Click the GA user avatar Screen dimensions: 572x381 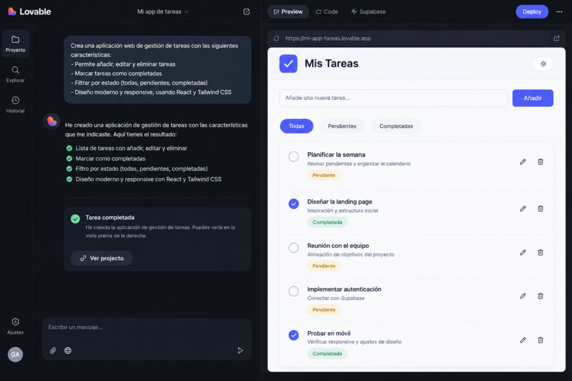click(x=15, y=354)
